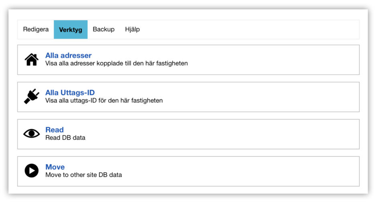This screenshot has width=377, height=203.
Task: Go to the Hjälp tab
Action: [x=132, y=29]
